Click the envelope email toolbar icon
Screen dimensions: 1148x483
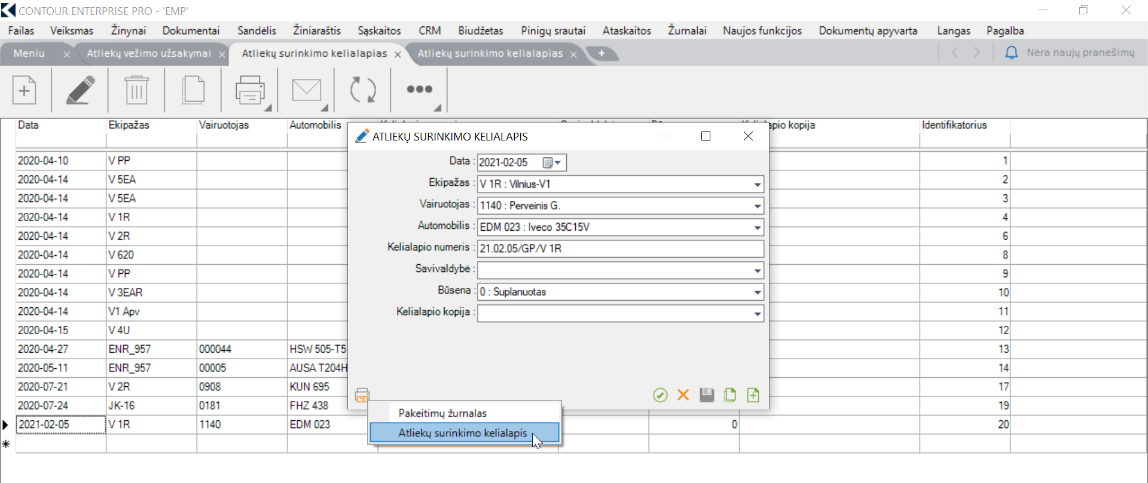click(306, 90)
